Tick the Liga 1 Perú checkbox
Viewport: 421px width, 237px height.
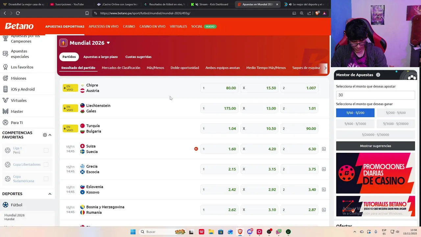46,150
